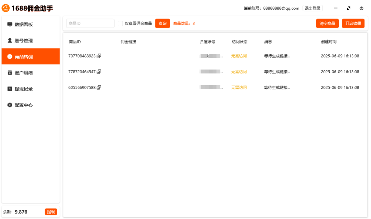Screen dimensions: 371x219
Task: Copy product ID 605566907588 via copy icon
Action: pos(99,88)
